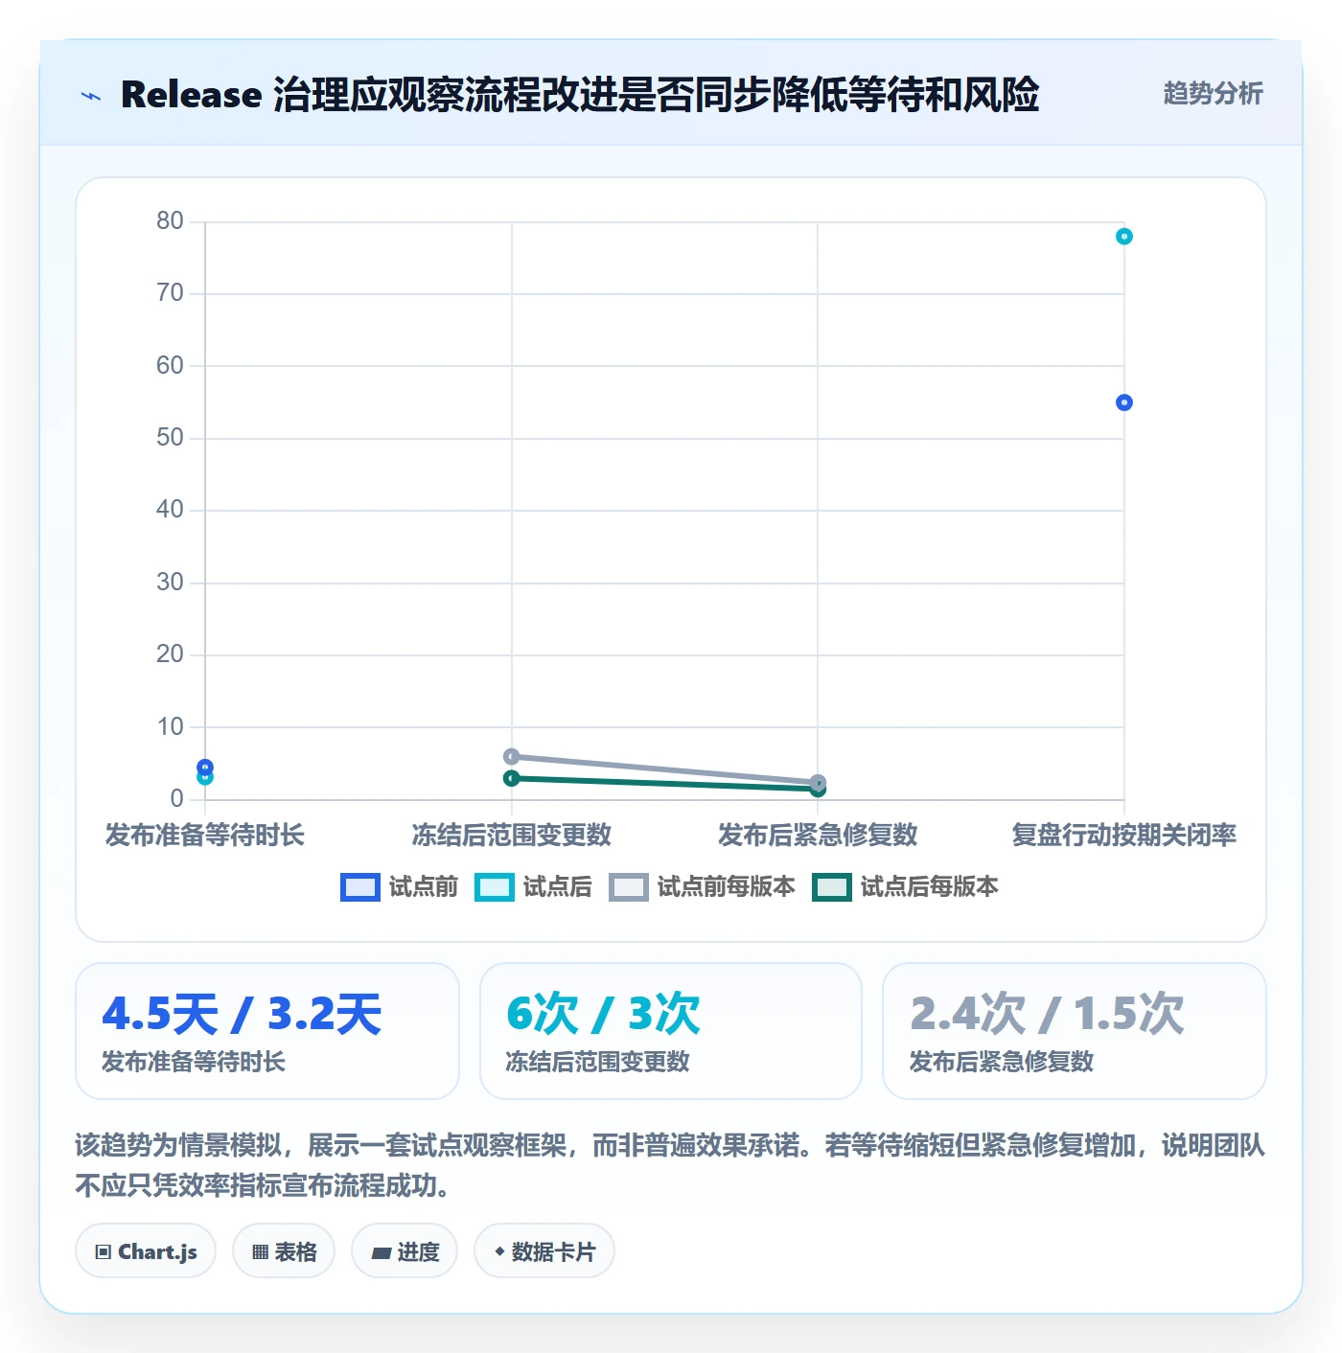This screenshot has height=1353, width=1342.
Task: Click the gray point above 冻结后范围变更数
Action: tap(512, 756)
